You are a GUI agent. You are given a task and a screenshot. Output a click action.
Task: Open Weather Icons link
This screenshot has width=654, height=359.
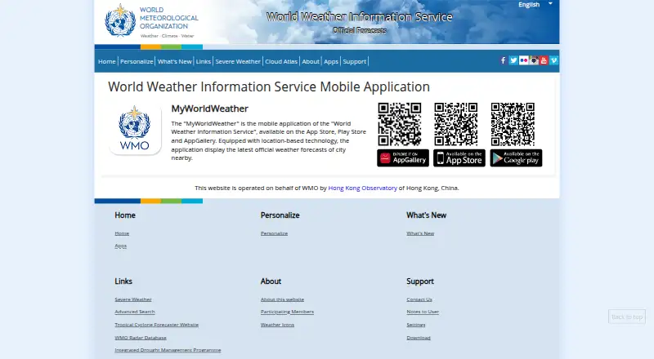pyautogui.click(x=277, y=325)
